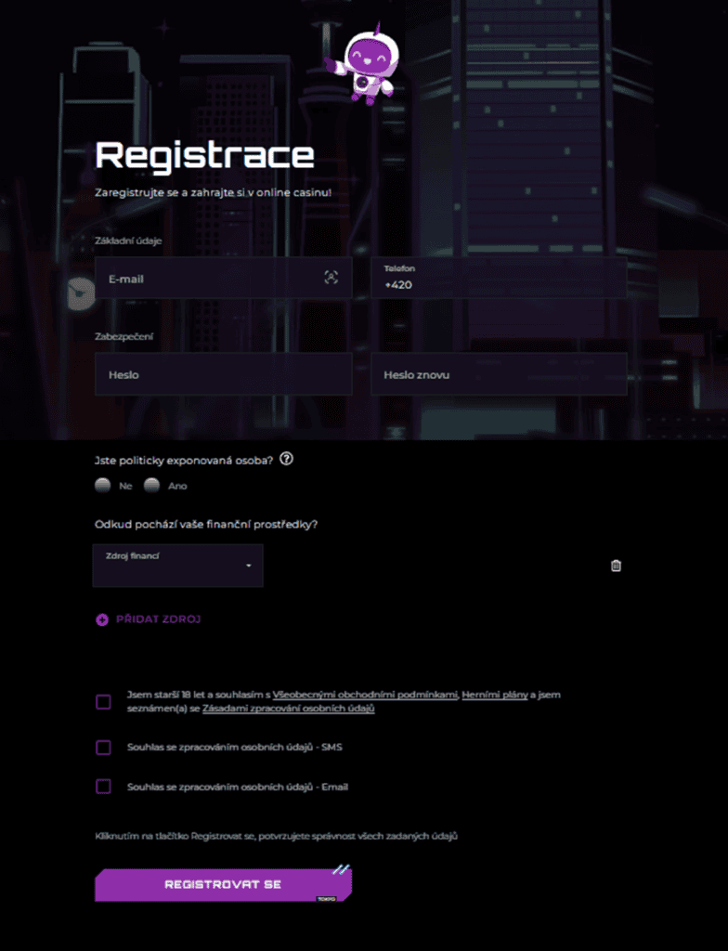Click the 'Zabezpečení' section label
This screenshot has width=728, height=951.
tap(123, 336)
